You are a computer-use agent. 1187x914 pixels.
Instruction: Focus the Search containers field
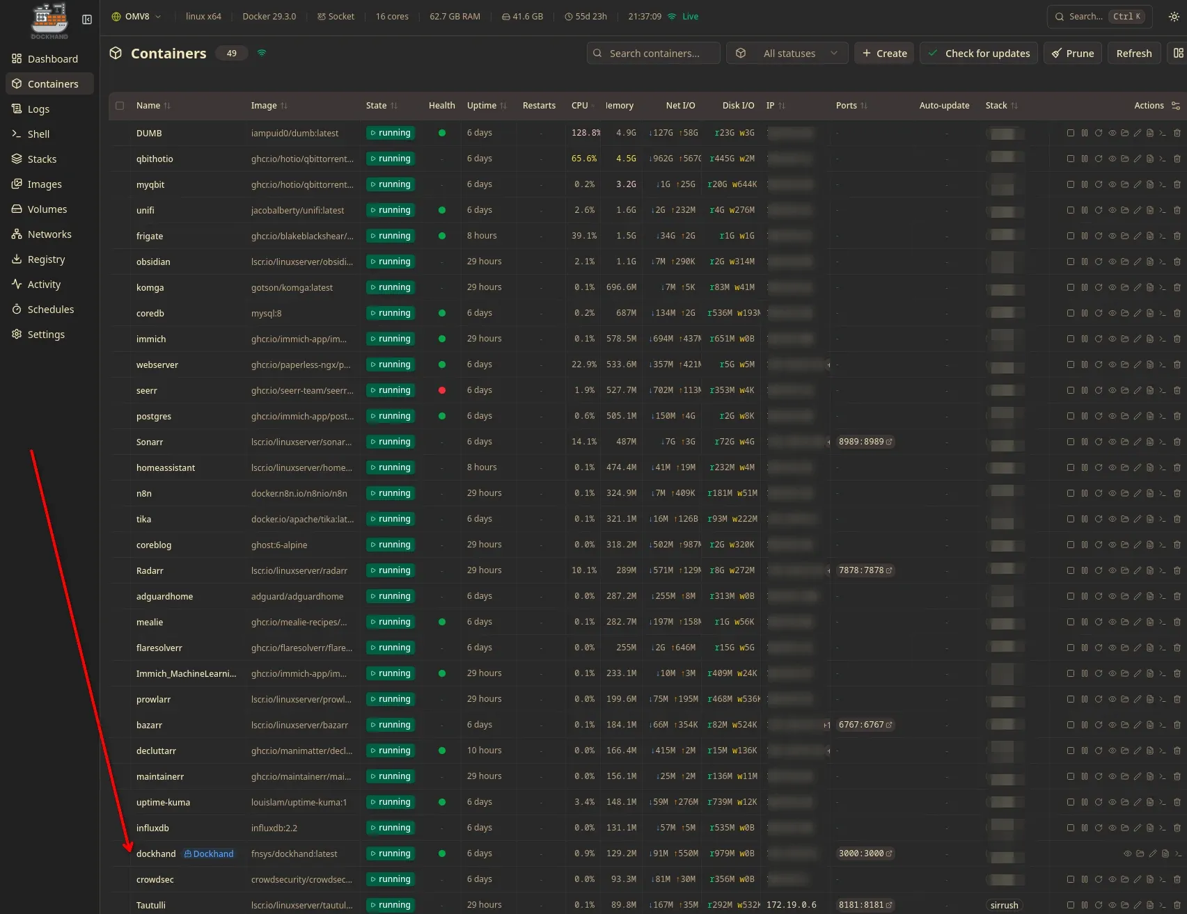654,53
